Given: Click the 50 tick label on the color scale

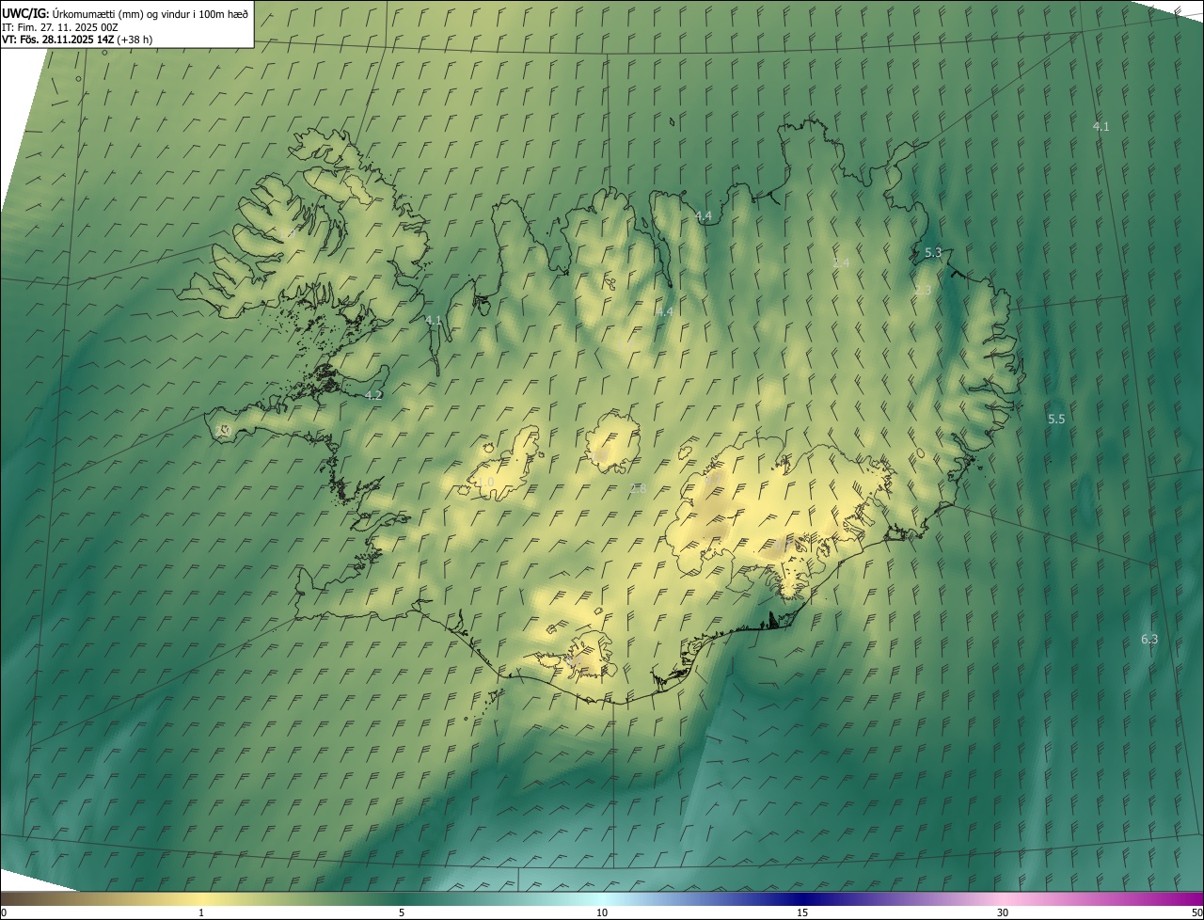Looking at the screenshot, I should point(1196,912).
